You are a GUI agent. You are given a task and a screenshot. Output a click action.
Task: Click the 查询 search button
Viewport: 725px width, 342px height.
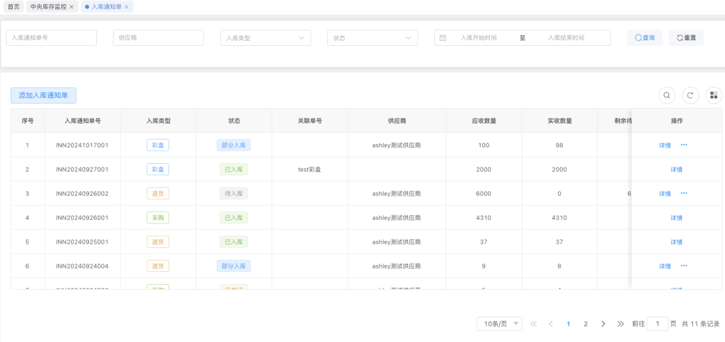[x=644, y=38]
